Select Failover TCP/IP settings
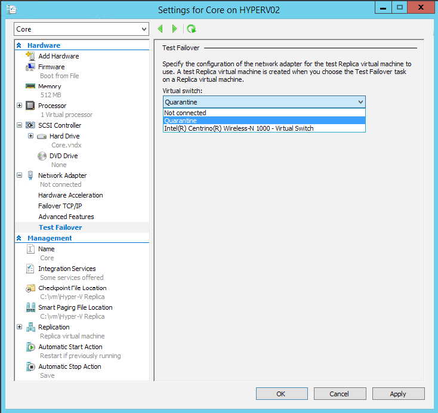The height and width of the screenshot is (413, 438). [60, 206]
